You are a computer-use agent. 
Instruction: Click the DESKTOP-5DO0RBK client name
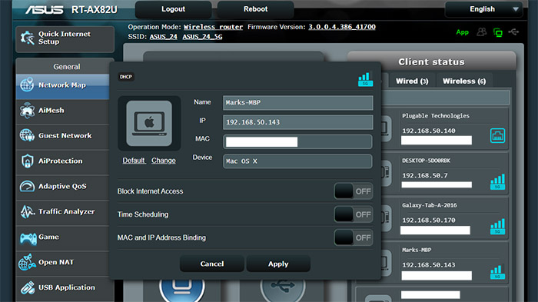(426, 161)
